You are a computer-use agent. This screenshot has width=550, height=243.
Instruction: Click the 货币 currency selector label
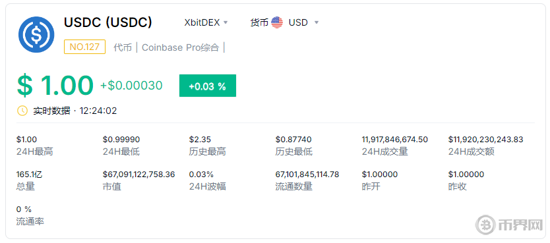(x=259, y=23)
